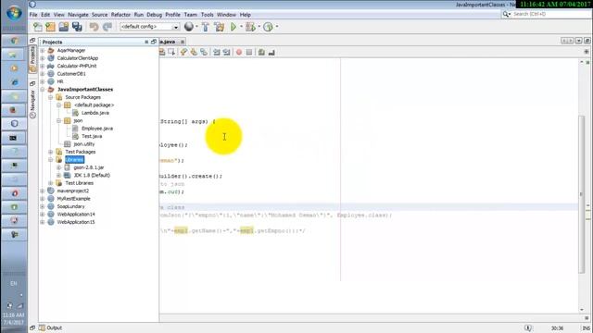Open the Source menu
593x333 pixels.
(99, 15)
